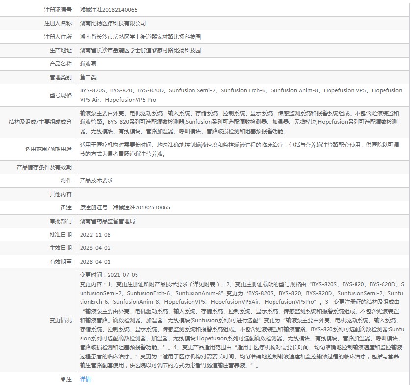Screen dimensions: 411x385
Task: Select the 型号规格 label
Action: click(x=60, y=95)
